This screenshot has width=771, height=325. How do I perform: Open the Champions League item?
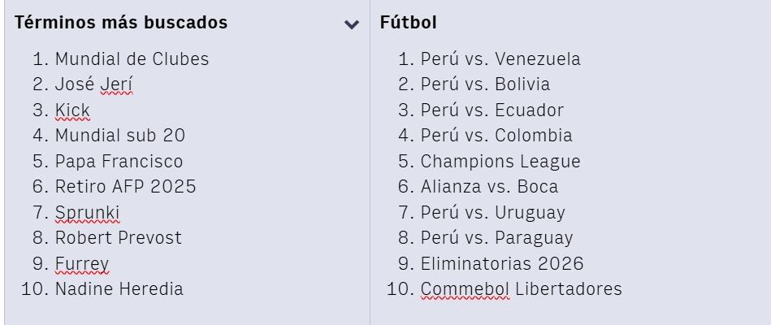coord(500,162)
